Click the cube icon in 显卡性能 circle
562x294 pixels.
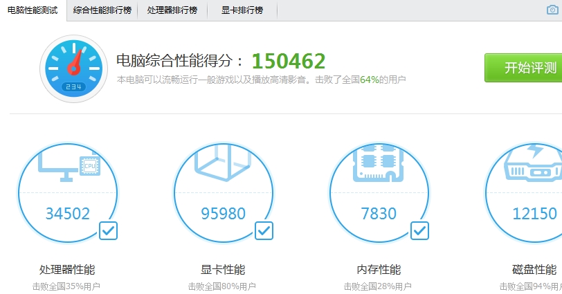pos(222,163)
